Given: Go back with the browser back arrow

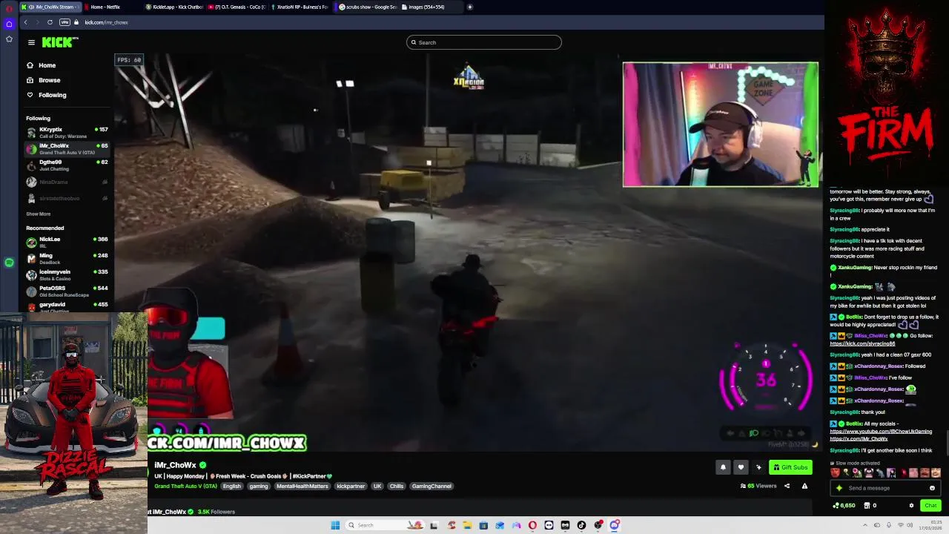Looking at the screenshot, I should tap(25, 22).
